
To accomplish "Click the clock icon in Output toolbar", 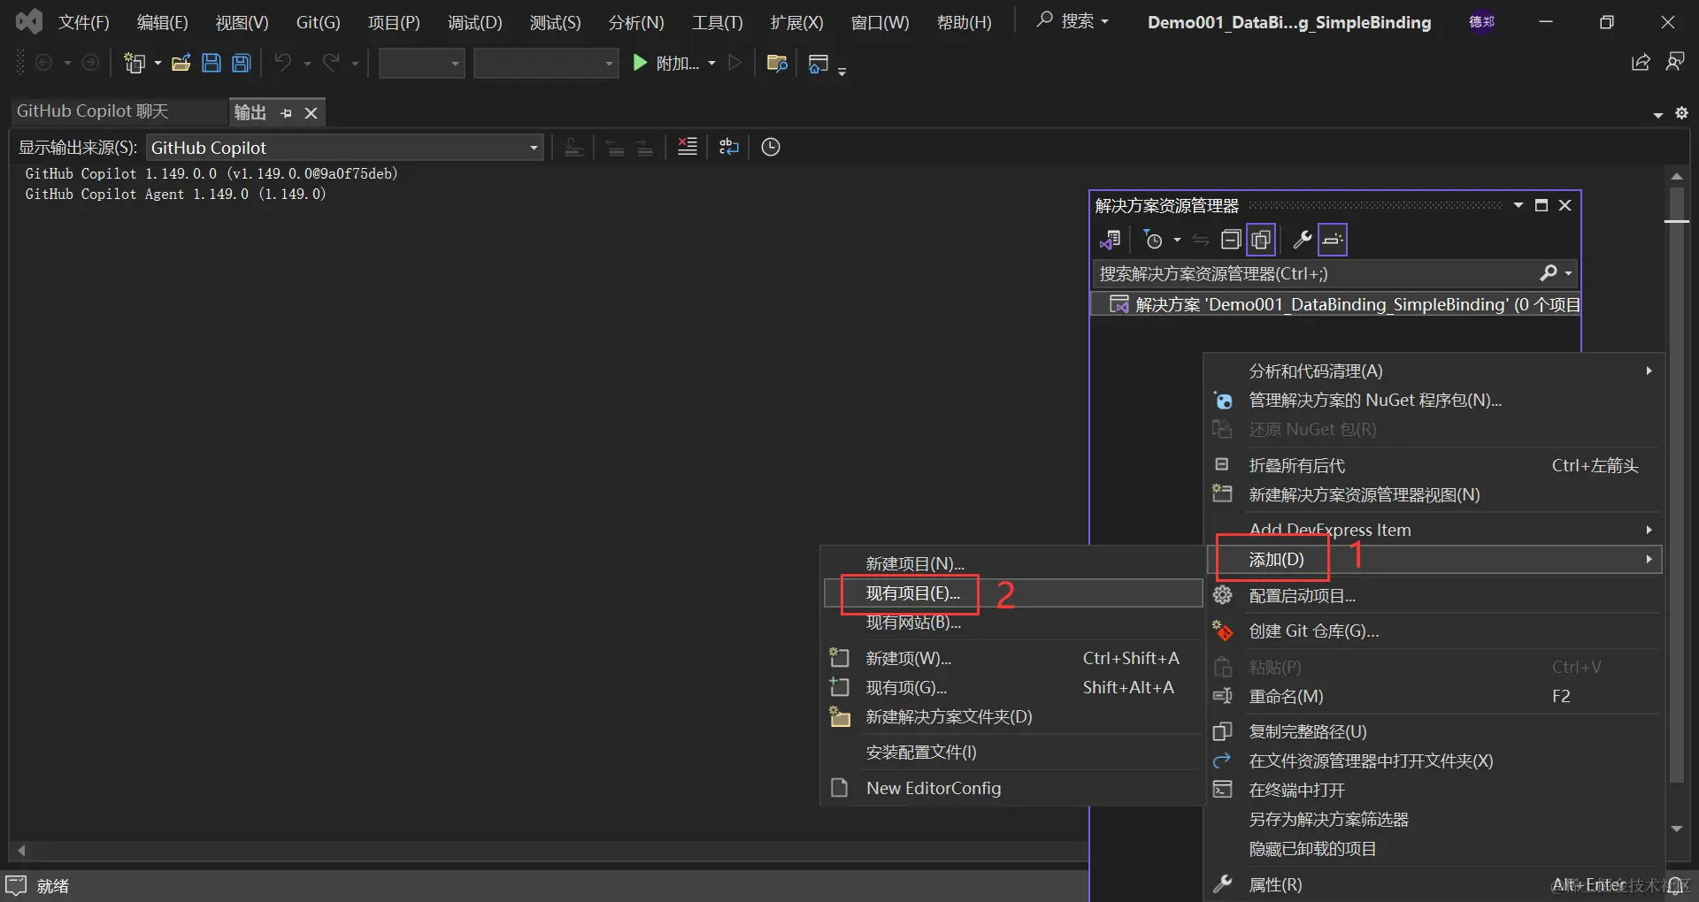I will point(771,147).
